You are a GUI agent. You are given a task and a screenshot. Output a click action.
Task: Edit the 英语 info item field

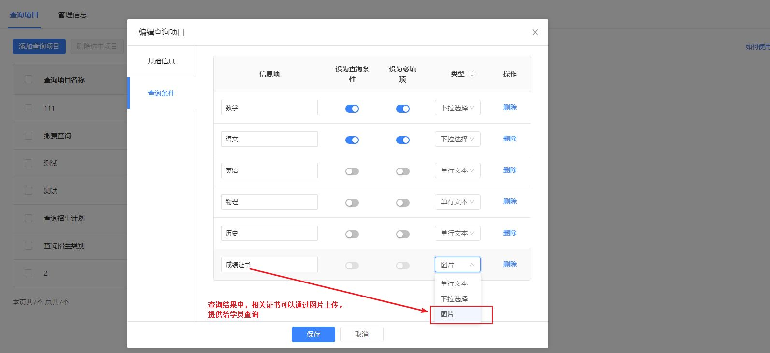click(270, 170)
